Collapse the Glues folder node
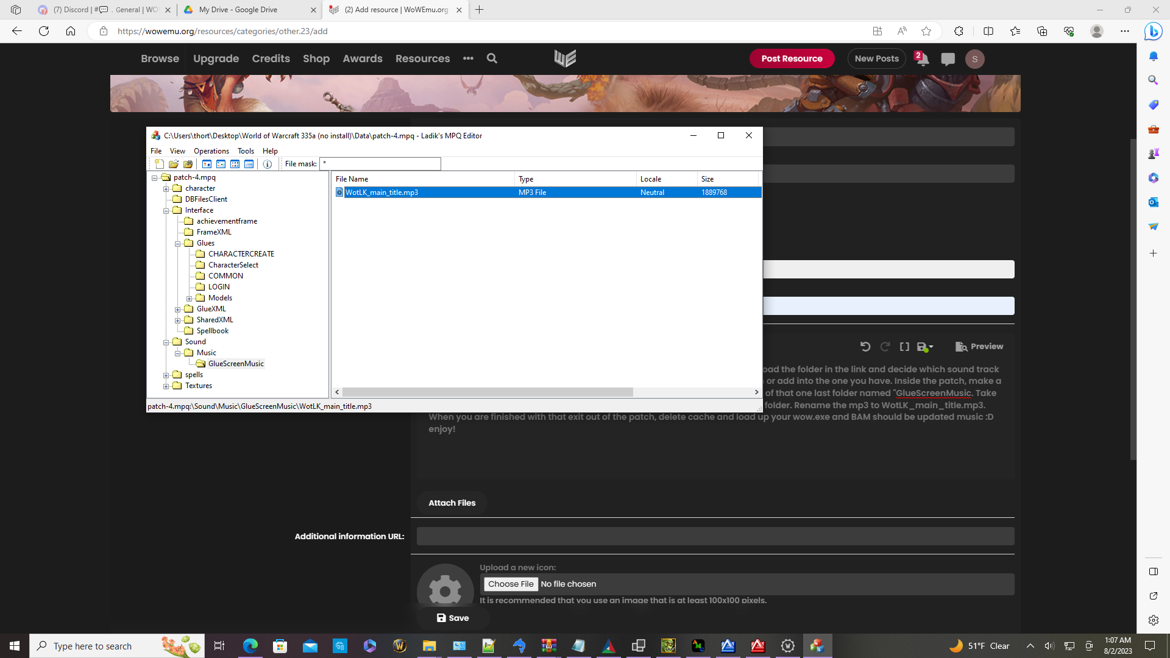Screen dimensions: 1170x658 tap(178, 244)
